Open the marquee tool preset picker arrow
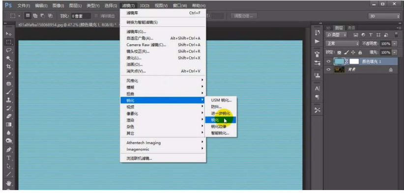 pyautogui.click(x=19, y=16)
